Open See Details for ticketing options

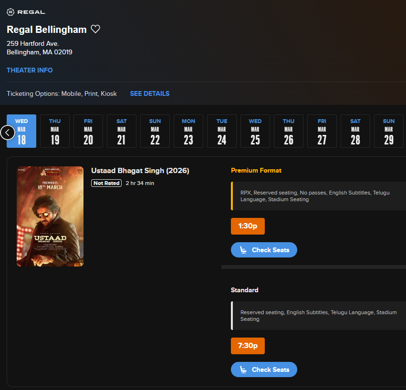pyautogui.click(x=149, y=93)
